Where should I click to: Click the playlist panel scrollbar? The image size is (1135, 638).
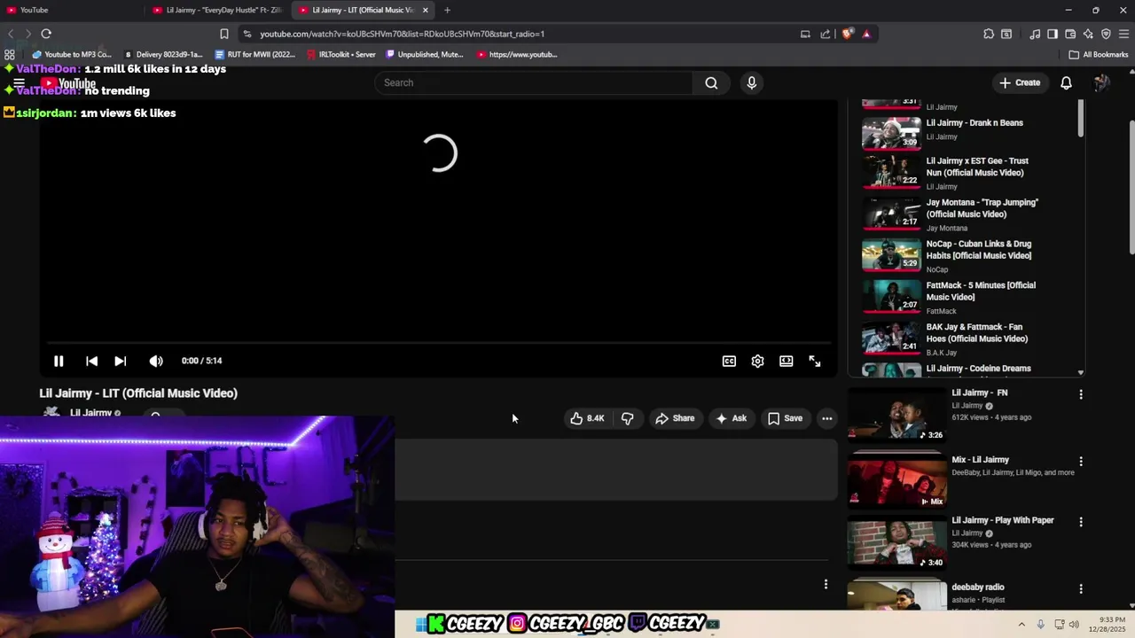coord(1081,119)
